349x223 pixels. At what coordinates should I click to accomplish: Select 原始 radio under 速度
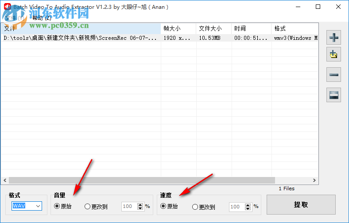163,206
